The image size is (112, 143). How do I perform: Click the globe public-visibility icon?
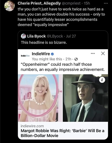click(76, 59)
